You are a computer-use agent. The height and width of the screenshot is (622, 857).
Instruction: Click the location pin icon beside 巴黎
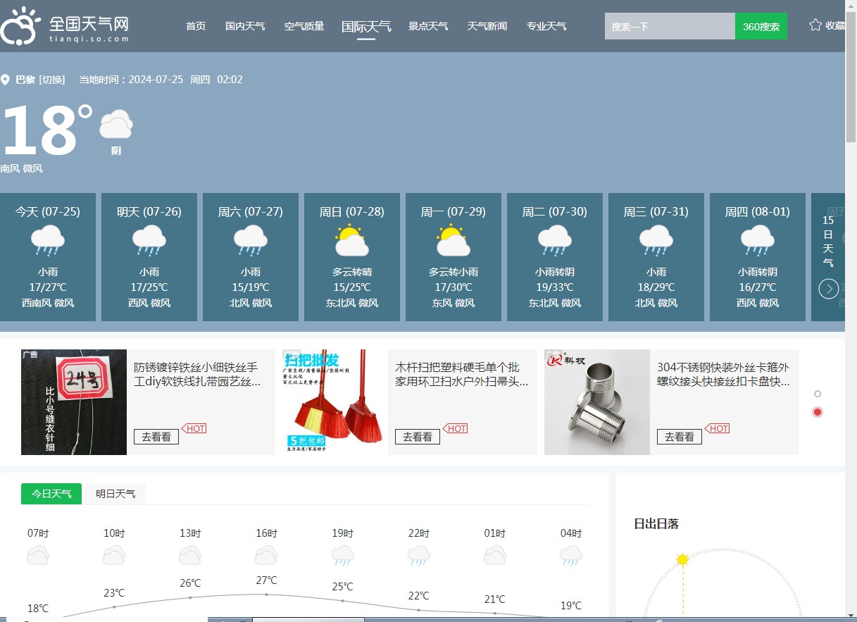(6, 80)
